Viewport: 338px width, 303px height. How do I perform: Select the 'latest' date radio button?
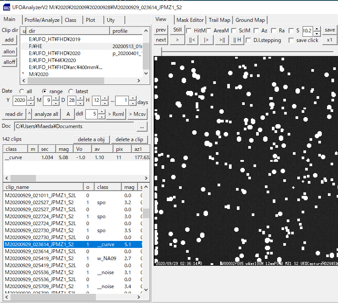click(x=71, y=91)
